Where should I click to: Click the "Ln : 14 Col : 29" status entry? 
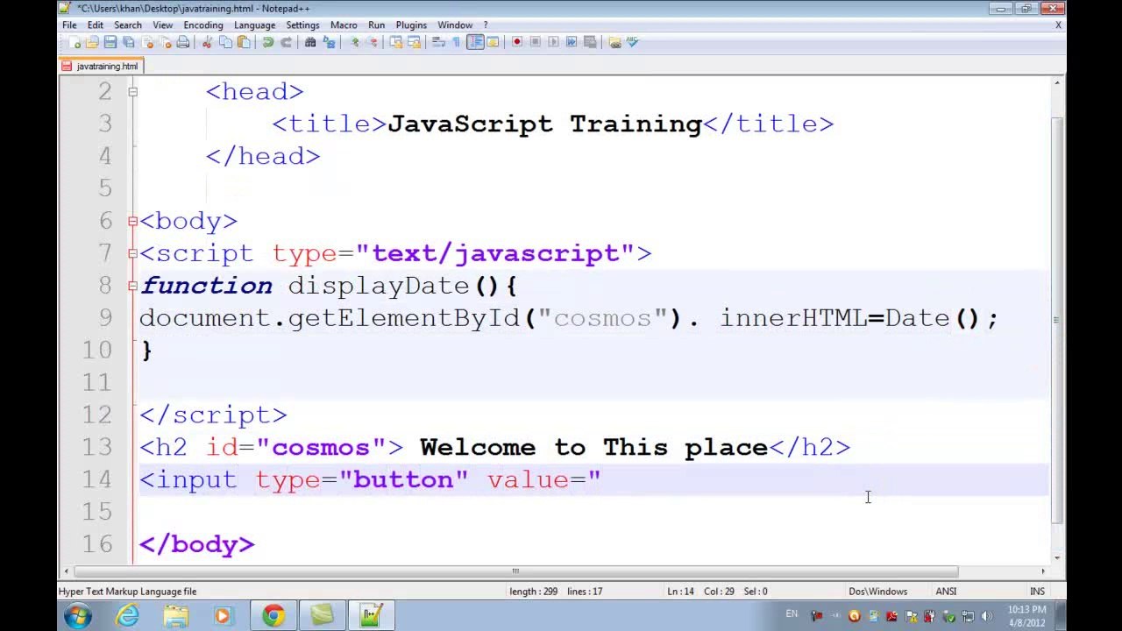point(702,592)
